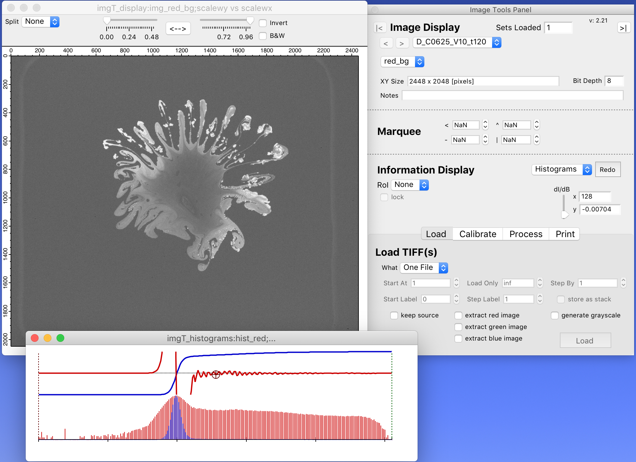This screenshot has height=462, width=636.
Task: Enable the Invert display option
Action: point(263,23)
